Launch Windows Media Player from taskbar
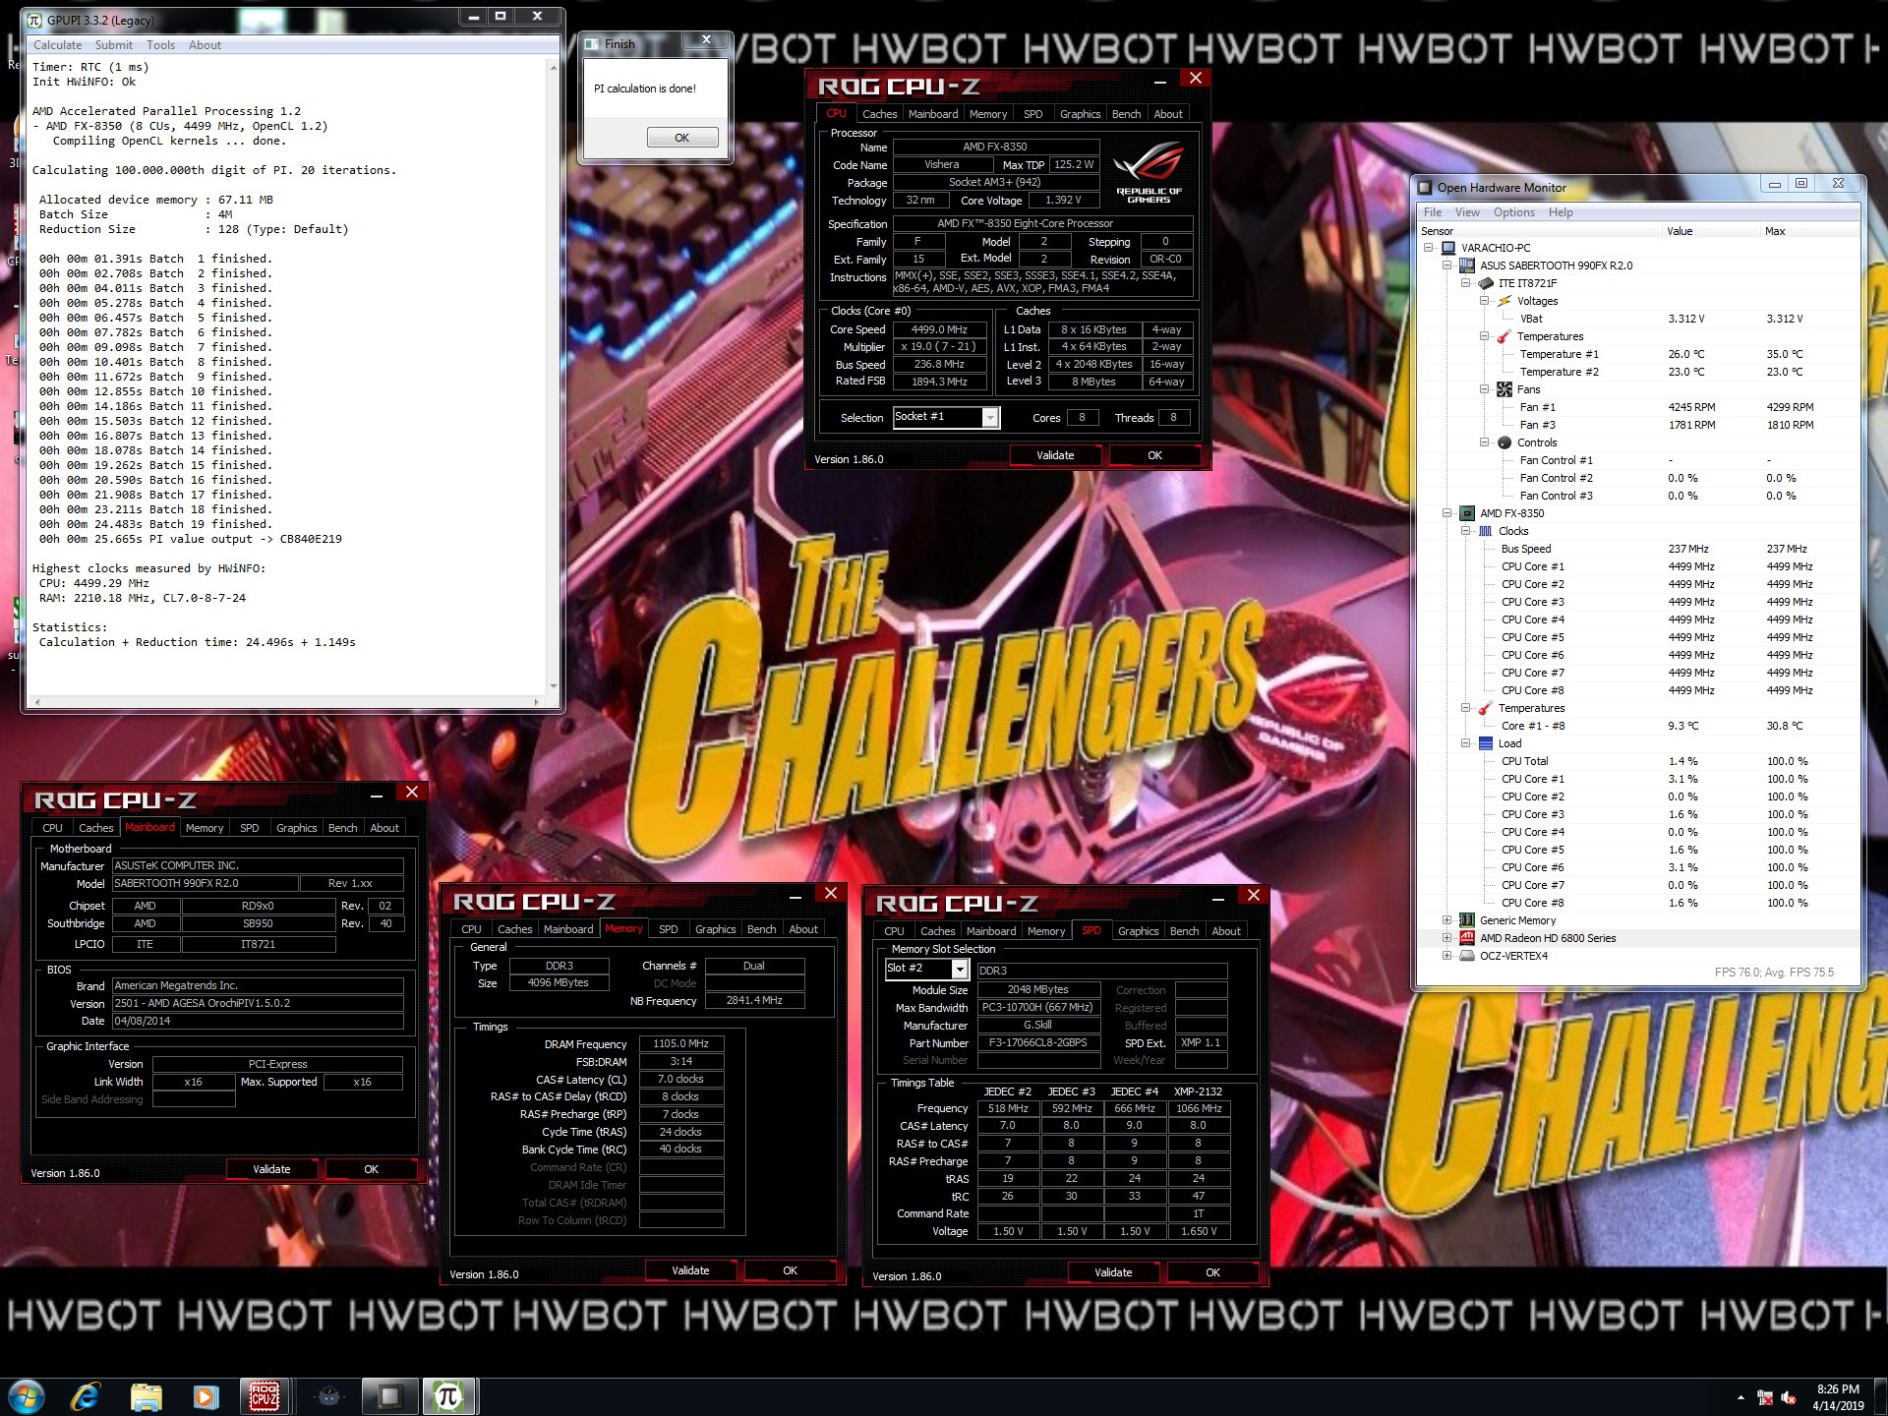 (x=206, y=1396)
